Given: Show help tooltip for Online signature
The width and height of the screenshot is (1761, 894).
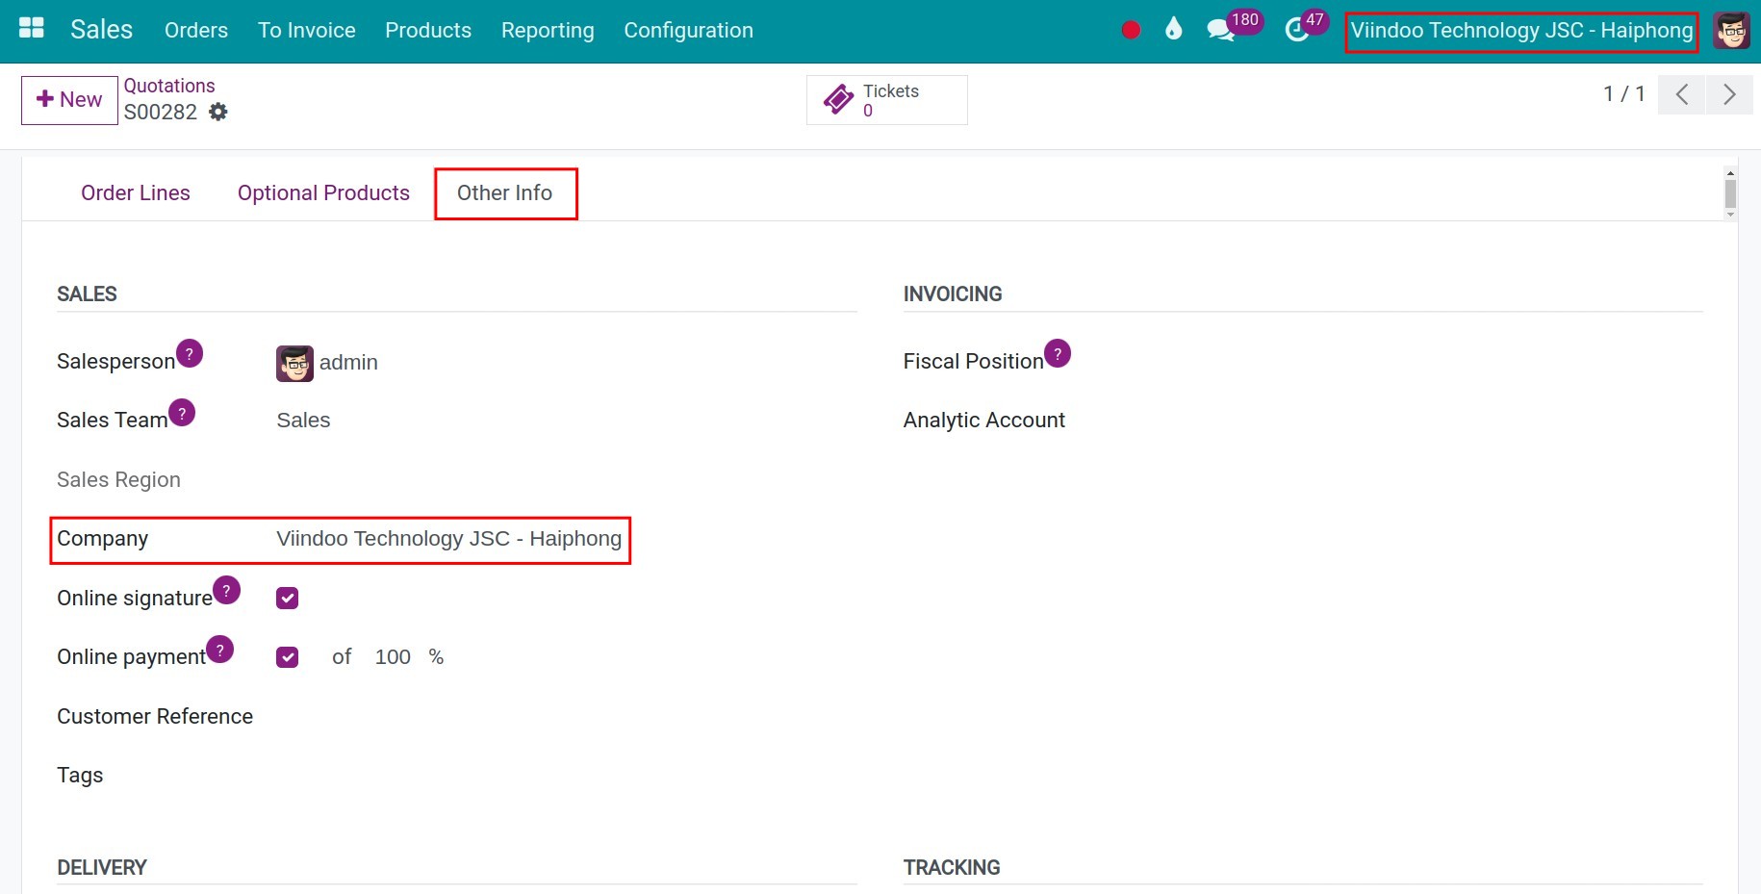Looking at the screenshot, I should pyautogui.click(x=226, y=590).
